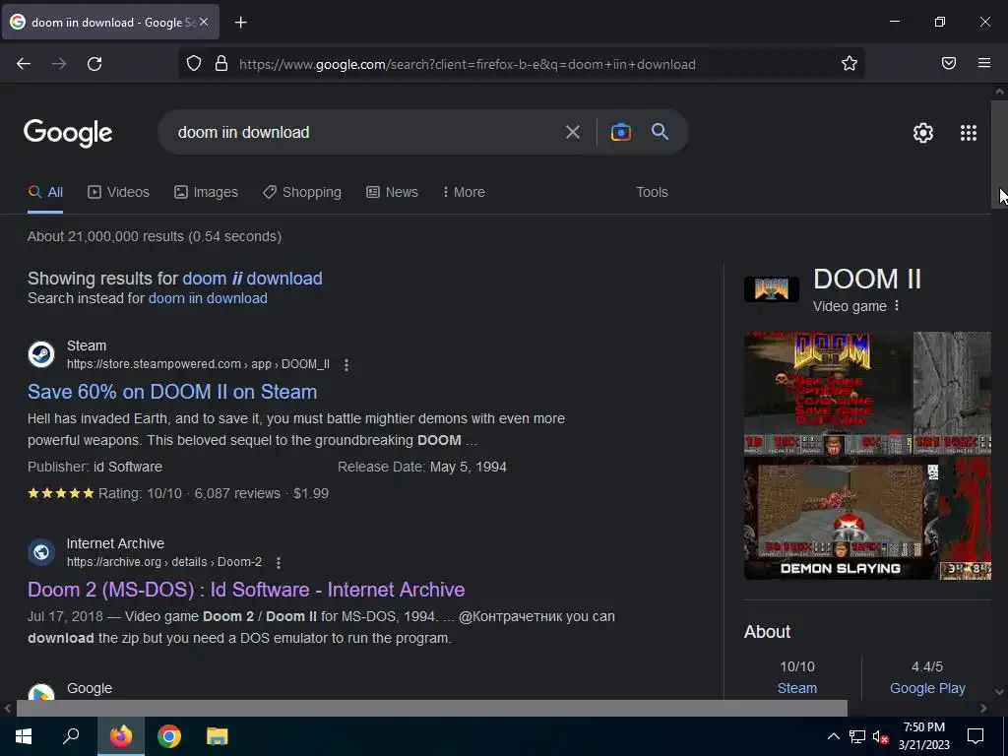Open taskbar search magnifier

(71, 735)
